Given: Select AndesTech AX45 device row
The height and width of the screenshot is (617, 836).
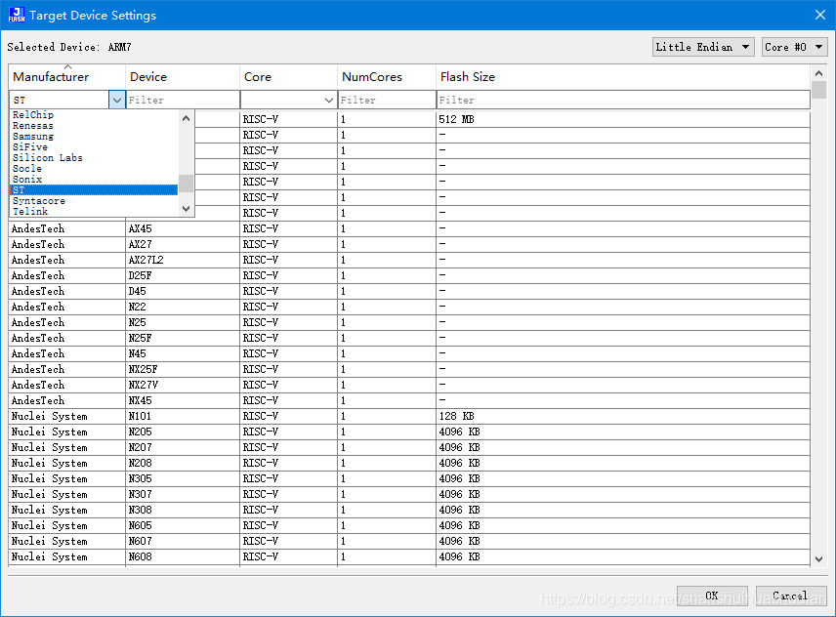Looking at the screenshot, I should [409, 228].
